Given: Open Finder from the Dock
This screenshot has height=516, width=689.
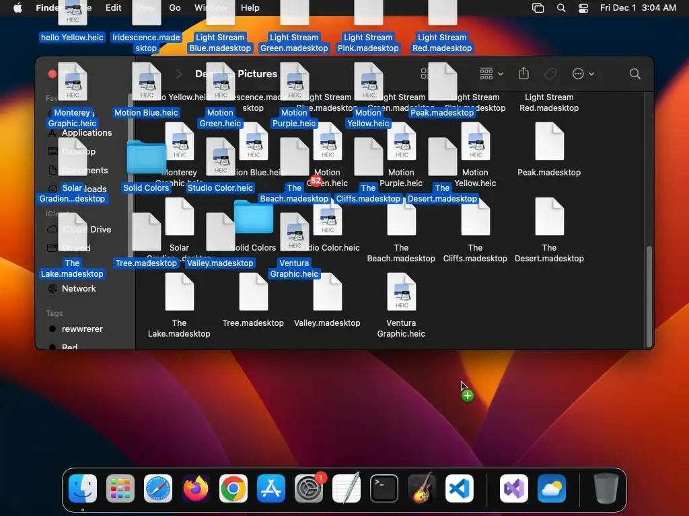Looking at the screenshot, I should point(83,488).
